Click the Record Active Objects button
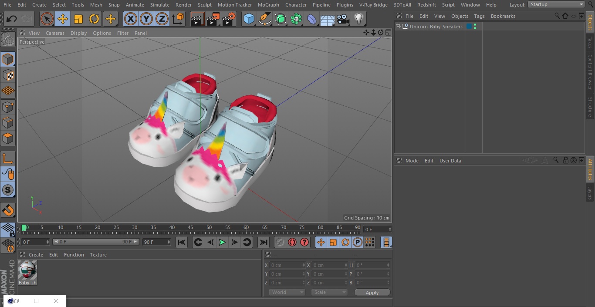The width and height of the screenshot is (595, 307). click(x=280, y=243)
